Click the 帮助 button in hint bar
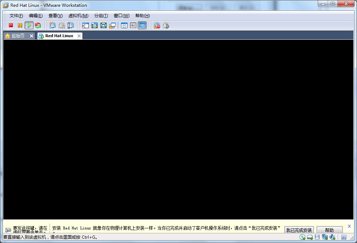The width and height of the screenshot is (357, 243). (x=330, y=230)
